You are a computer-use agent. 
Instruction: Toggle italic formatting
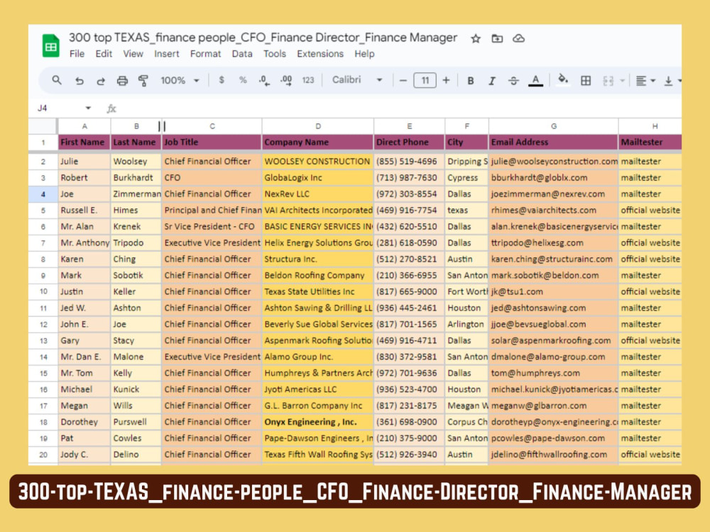492,81
